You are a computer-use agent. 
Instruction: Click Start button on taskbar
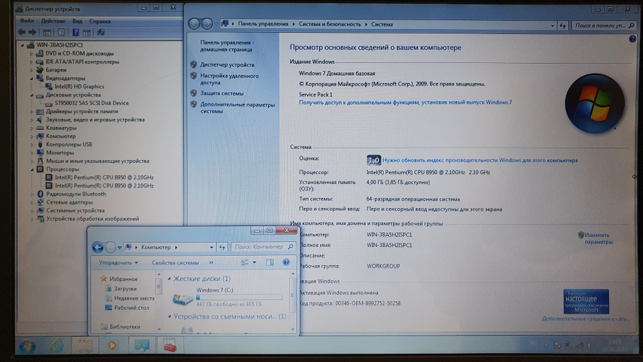pyautogui.click(x=28, y=347)
